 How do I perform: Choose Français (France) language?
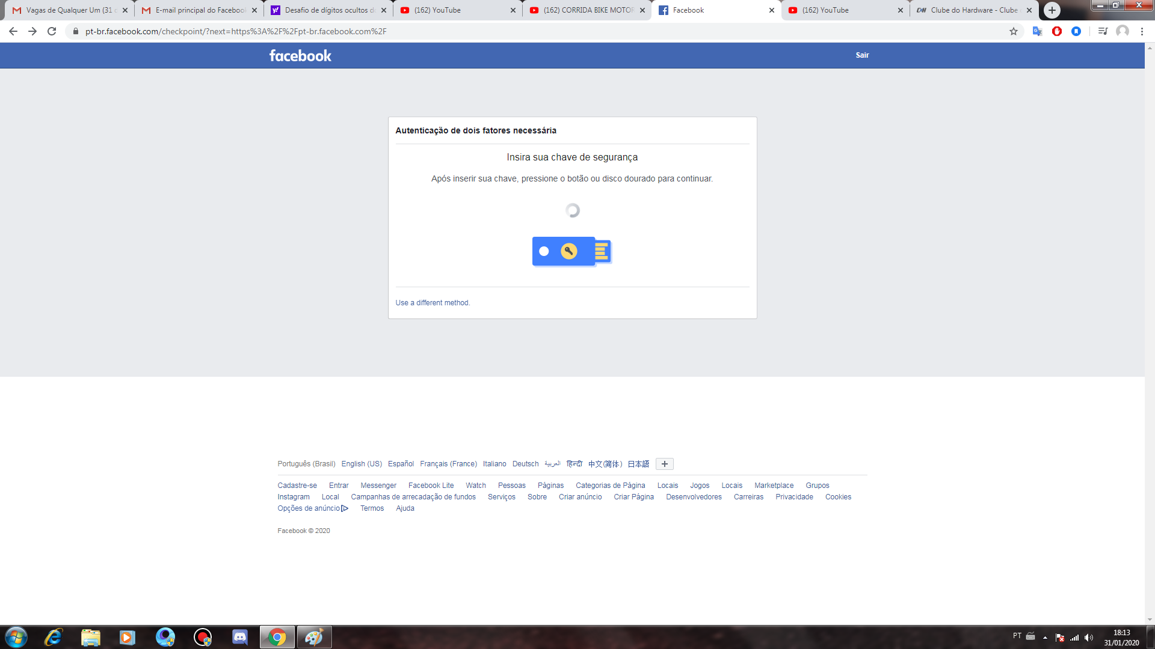(x=448, y=464)
